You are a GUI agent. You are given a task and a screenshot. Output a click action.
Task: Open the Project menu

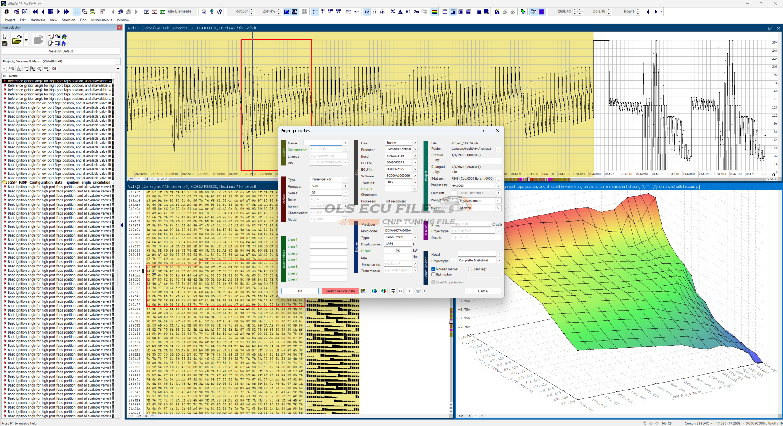pos(10,20)
